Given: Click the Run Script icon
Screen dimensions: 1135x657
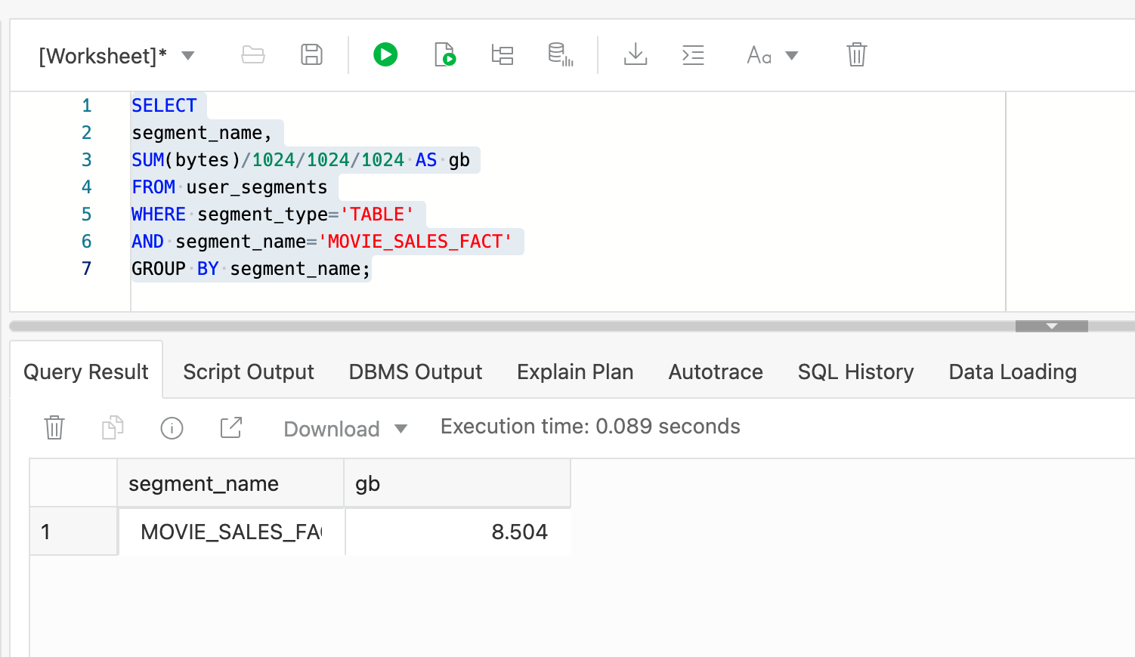Looking at the screenshot, I should coord(445,54).
